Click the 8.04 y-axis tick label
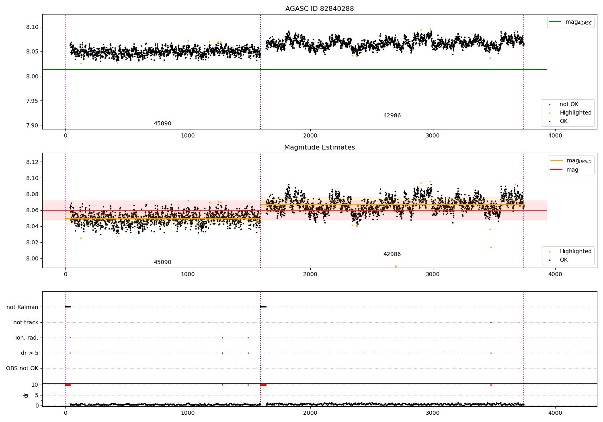Screen dimensions: 603x422 coord(32,226)
